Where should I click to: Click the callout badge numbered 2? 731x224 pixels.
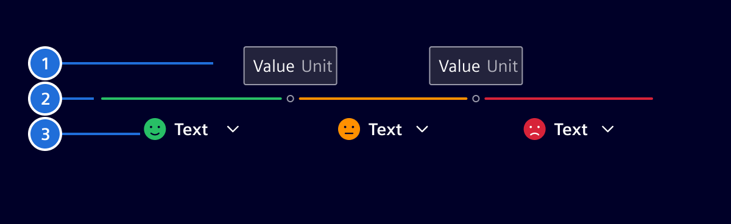46,99
